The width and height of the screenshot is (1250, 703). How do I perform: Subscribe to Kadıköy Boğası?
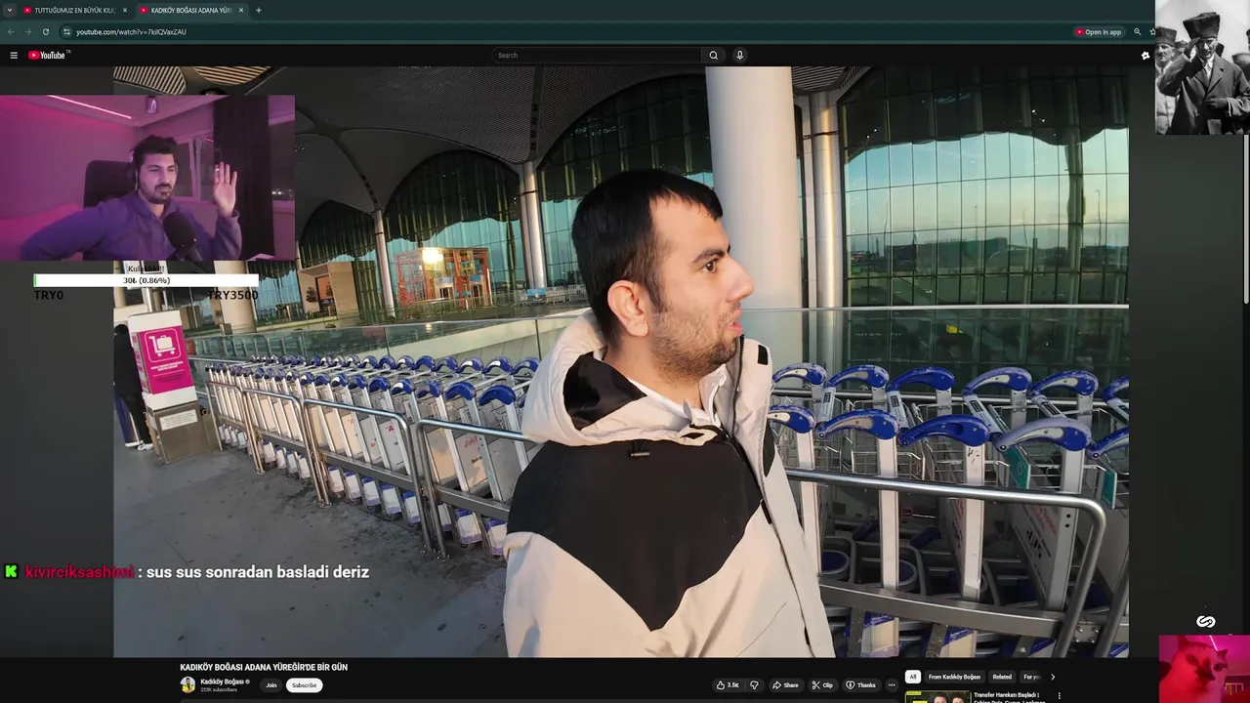pyautogui.click(x=304, y=685)
